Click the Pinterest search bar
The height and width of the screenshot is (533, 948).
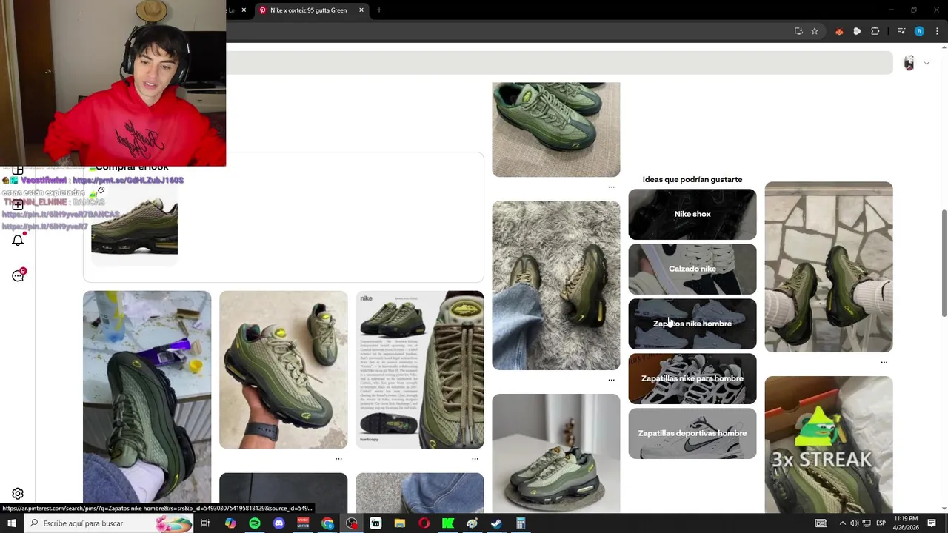click(x=559, y=63)
